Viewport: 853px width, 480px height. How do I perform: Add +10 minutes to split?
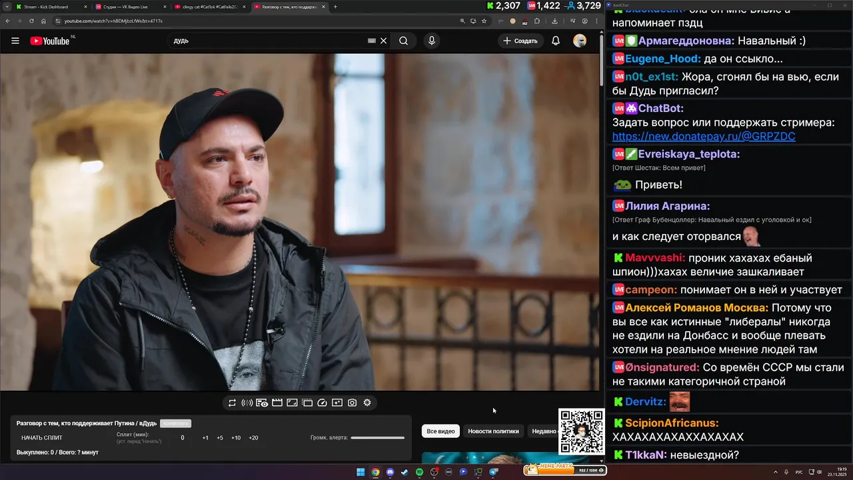[x=236, y=438]
